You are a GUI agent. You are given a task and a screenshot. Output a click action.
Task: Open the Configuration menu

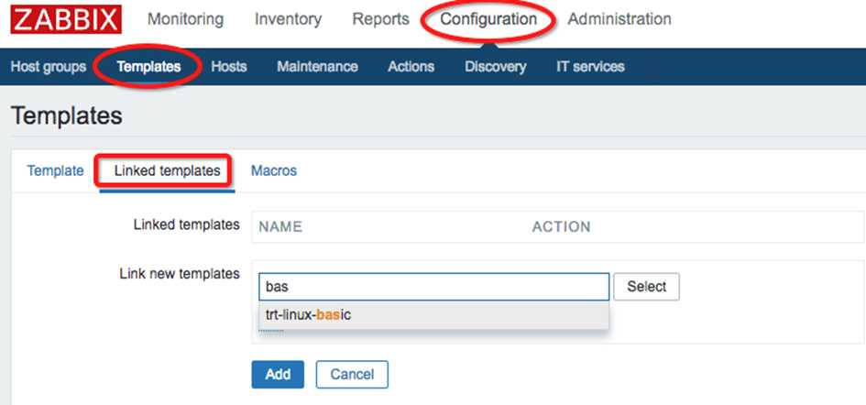click(x=488, y=19)
